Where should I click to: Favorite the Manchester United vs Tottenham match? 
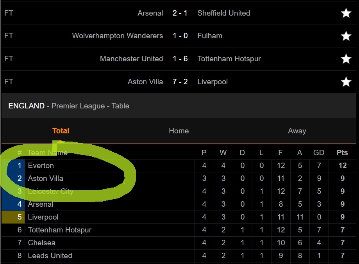tap(346, 59)
